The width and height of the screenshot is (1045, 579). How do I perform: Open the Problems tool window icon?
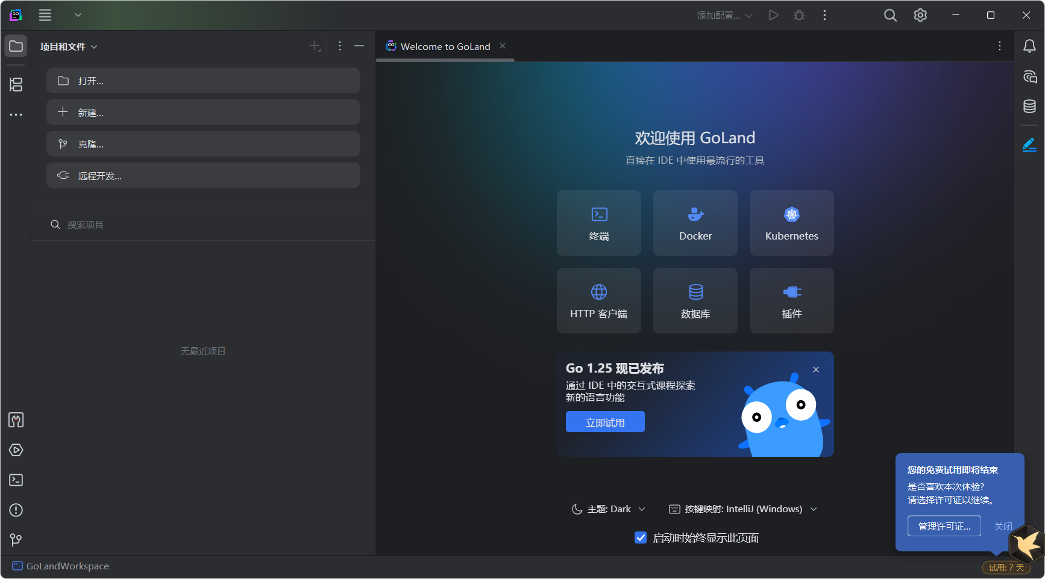(16, 510)
